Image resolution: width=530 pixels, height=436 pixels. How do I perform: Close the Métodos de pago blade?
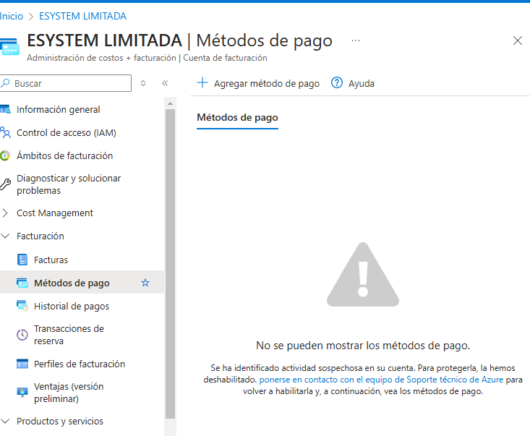518,40
